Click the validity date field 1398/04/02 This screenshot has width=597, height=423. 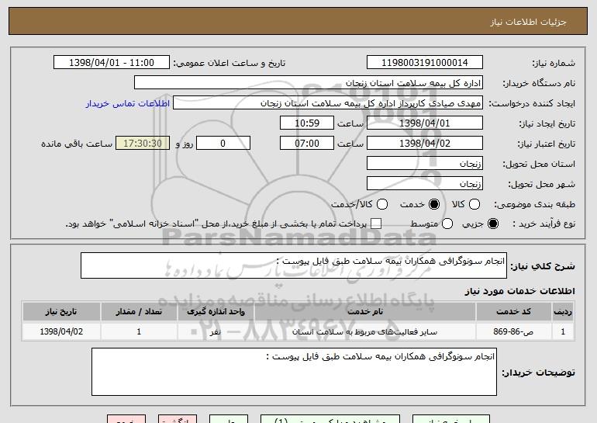point(425,144)
